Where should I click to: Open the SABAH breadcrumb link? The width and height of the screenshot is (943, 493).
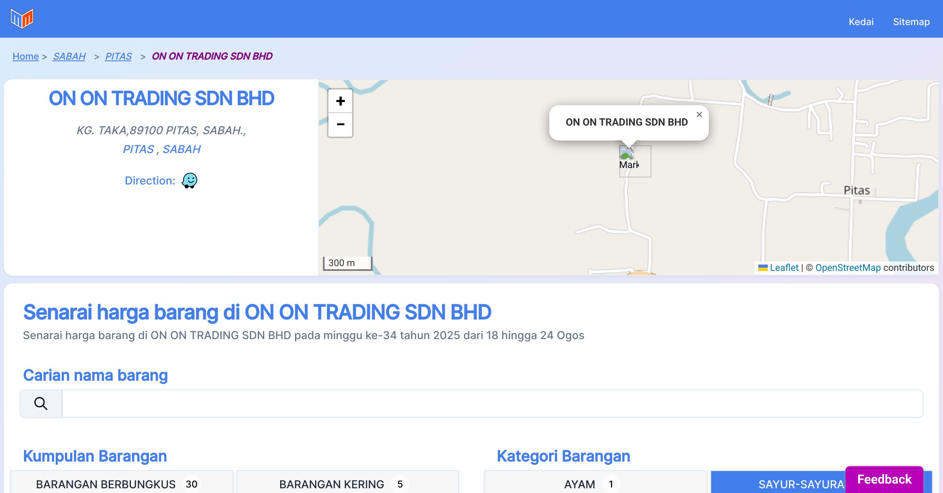pos(69,57)
